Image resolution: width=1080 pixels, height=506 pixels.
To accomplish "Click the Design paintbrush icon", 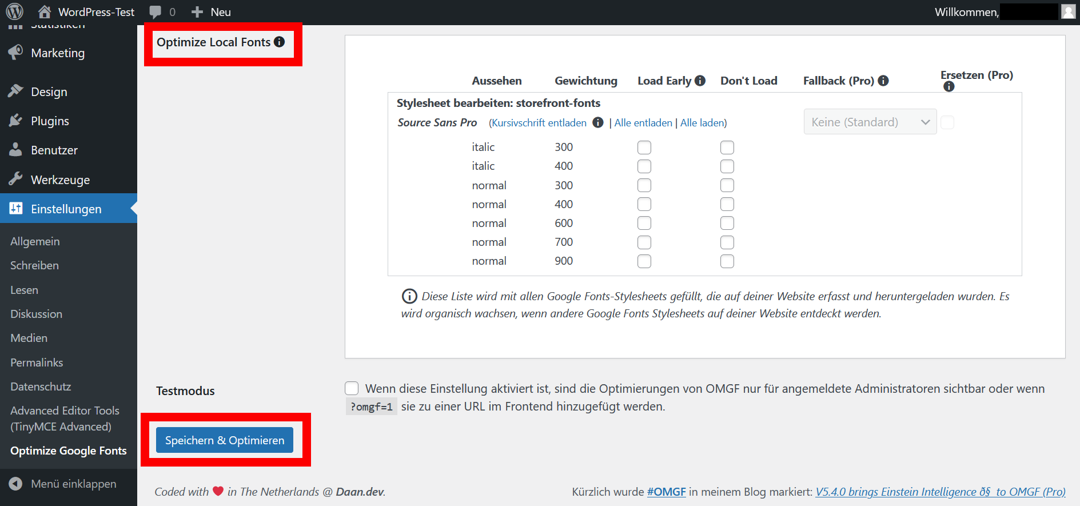I will tap(15, 91).
